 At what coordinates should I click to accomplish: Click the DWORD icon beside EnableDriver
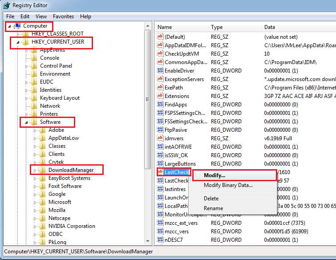click(x=160, y=71)
